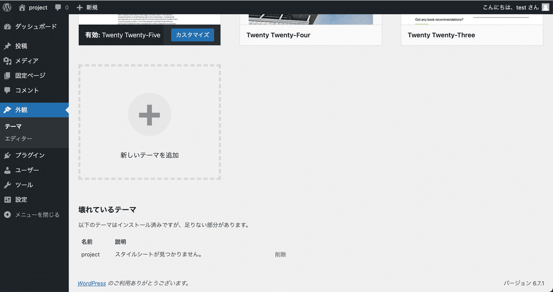
Task: Collapse sidebar via メニューを閉じる
Action: click(x=37, y=215)
